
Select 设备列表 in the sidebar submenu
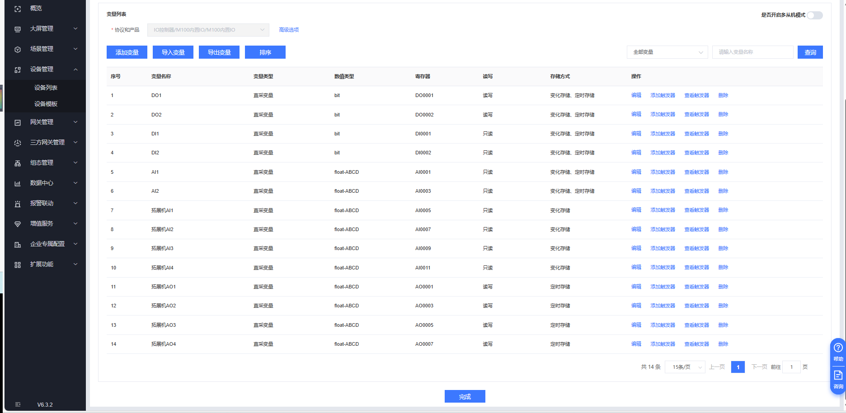pos(46,88)
